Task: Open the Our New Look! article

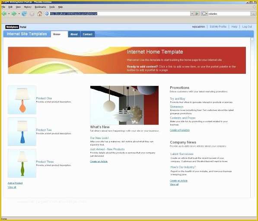Action: click(x=99, y=138)
